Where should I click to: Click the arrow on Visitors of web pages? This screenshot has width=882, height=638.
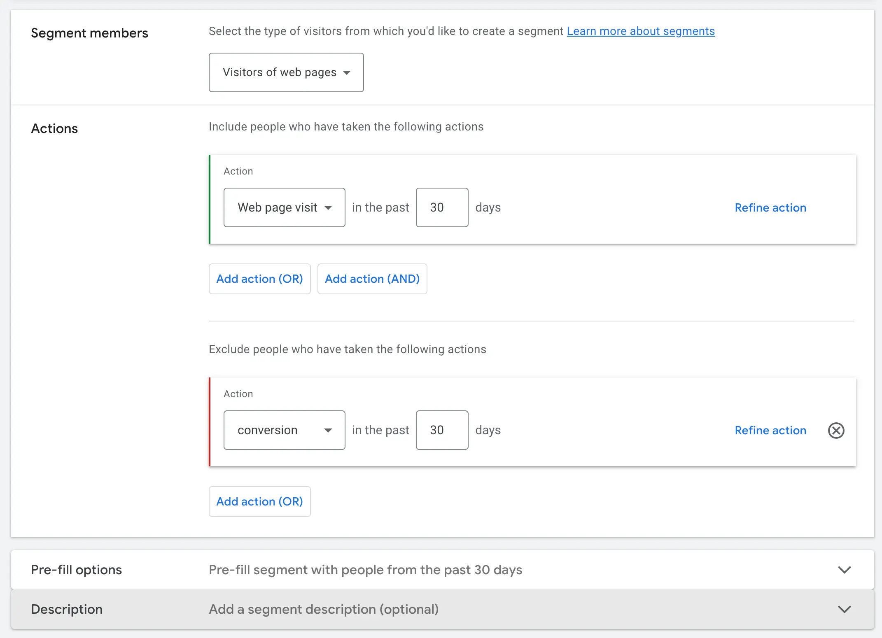coord(347,73)
